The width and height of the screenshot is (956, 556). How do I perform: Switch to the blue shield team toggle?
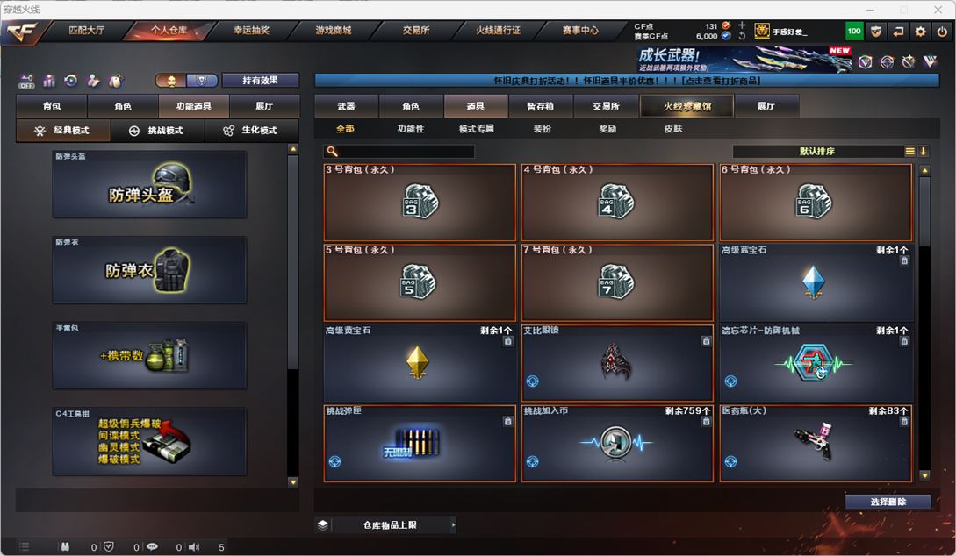point(202,81)
